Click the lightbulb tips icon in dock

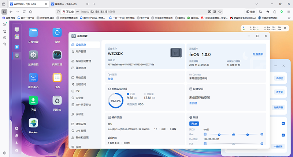pos(17,47)
